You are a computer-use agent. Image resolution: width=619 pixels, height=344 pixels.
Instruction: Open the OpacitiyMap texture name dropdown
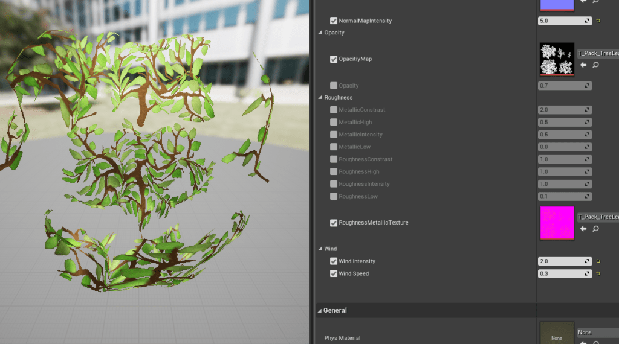point(597,53)
